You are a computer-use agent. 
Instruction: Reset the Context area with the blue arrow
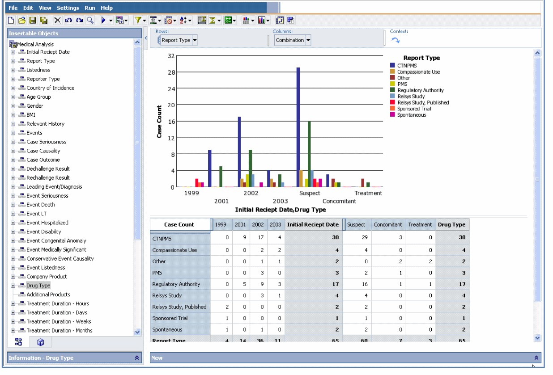click(x=396, y=40)
